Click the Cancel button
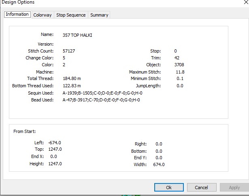This screenshot has height=196, width=249. point(202,188)
